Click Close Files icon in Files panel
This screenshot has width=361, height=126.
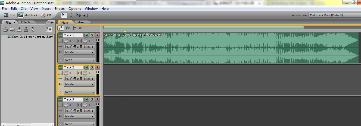(x=13, y=30)
